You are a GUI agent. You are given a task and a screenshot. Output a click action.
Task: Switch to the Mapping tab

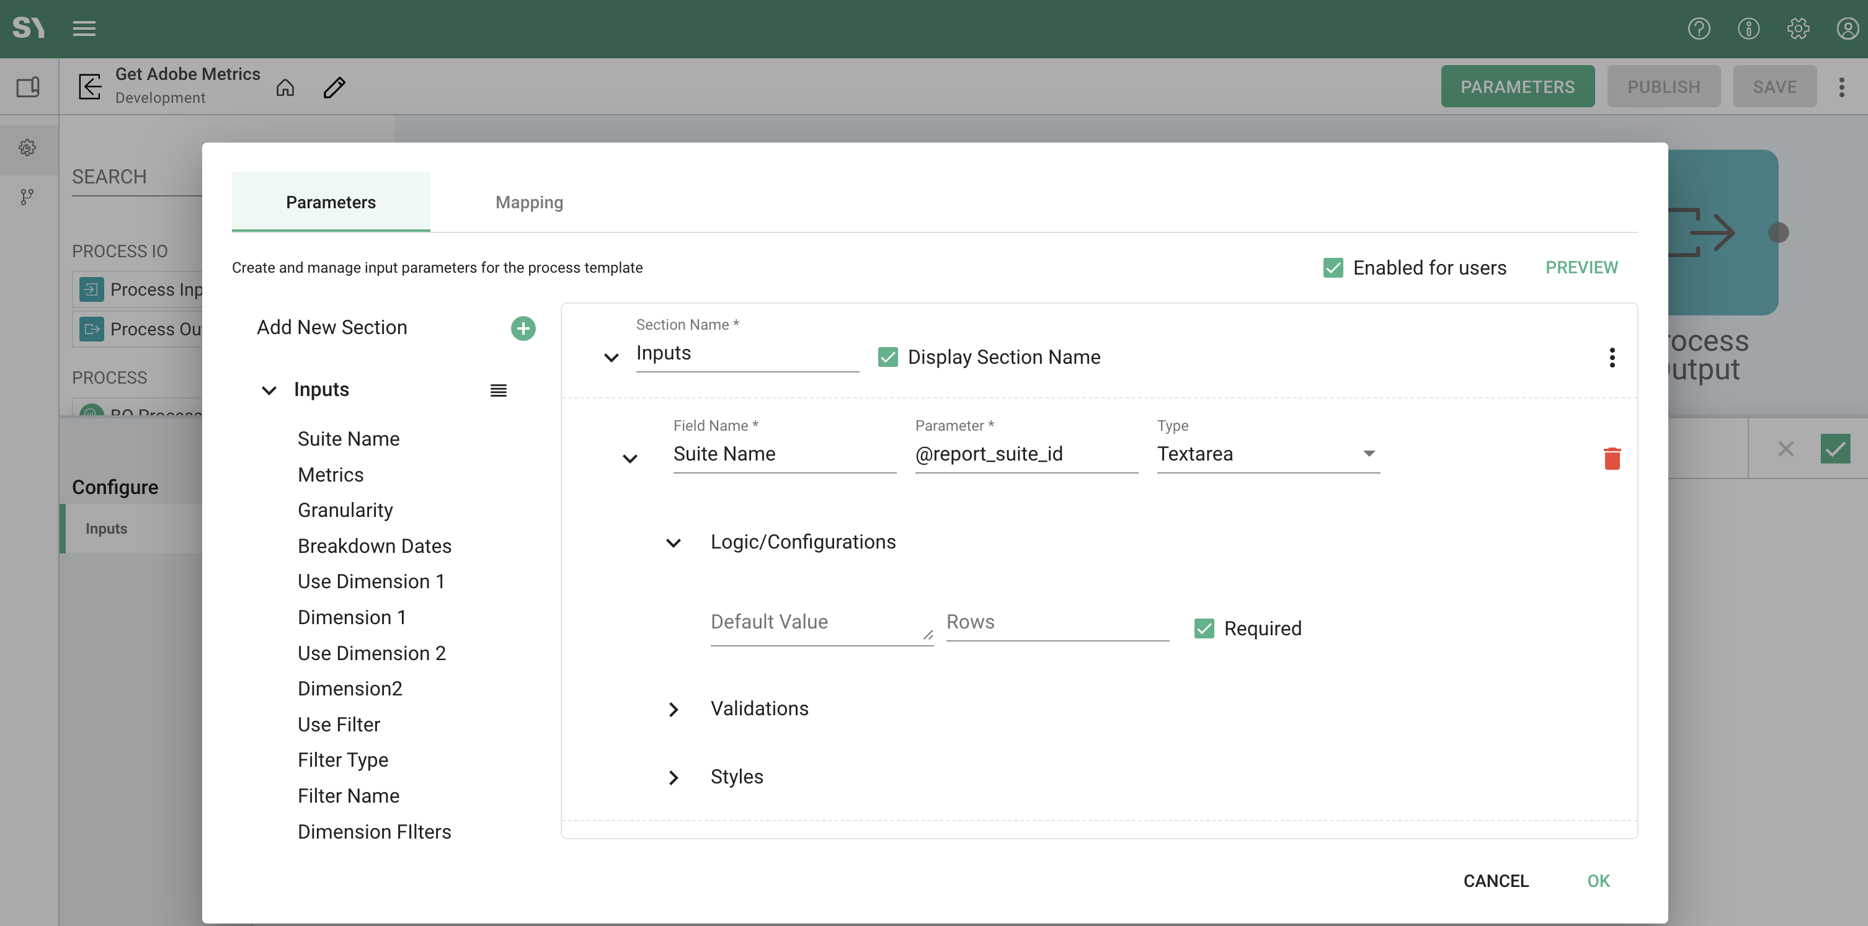pyautogui.click(x=528, y=202)
